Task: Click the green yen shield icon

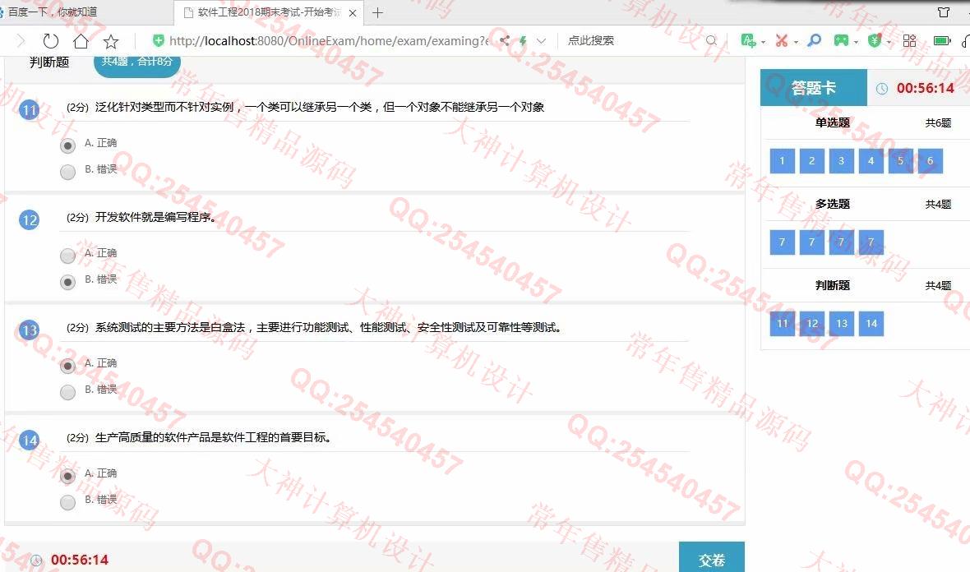Action: coord(874,41)
